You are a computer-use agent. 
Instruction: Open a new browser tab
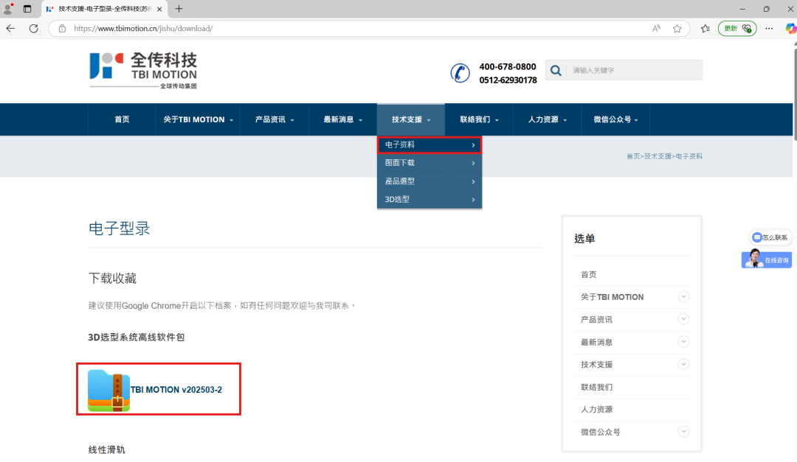point(179,9)
